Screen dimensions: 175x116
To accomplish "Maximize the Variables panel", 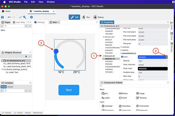I will click(x=30, y=83).
